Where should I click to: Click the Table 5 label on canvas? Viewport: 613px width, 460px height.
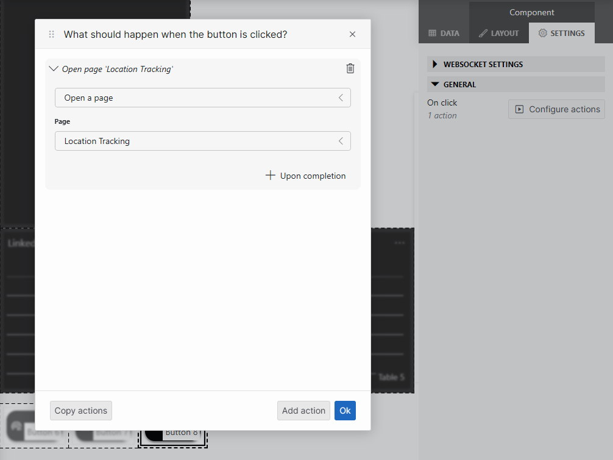391,378
